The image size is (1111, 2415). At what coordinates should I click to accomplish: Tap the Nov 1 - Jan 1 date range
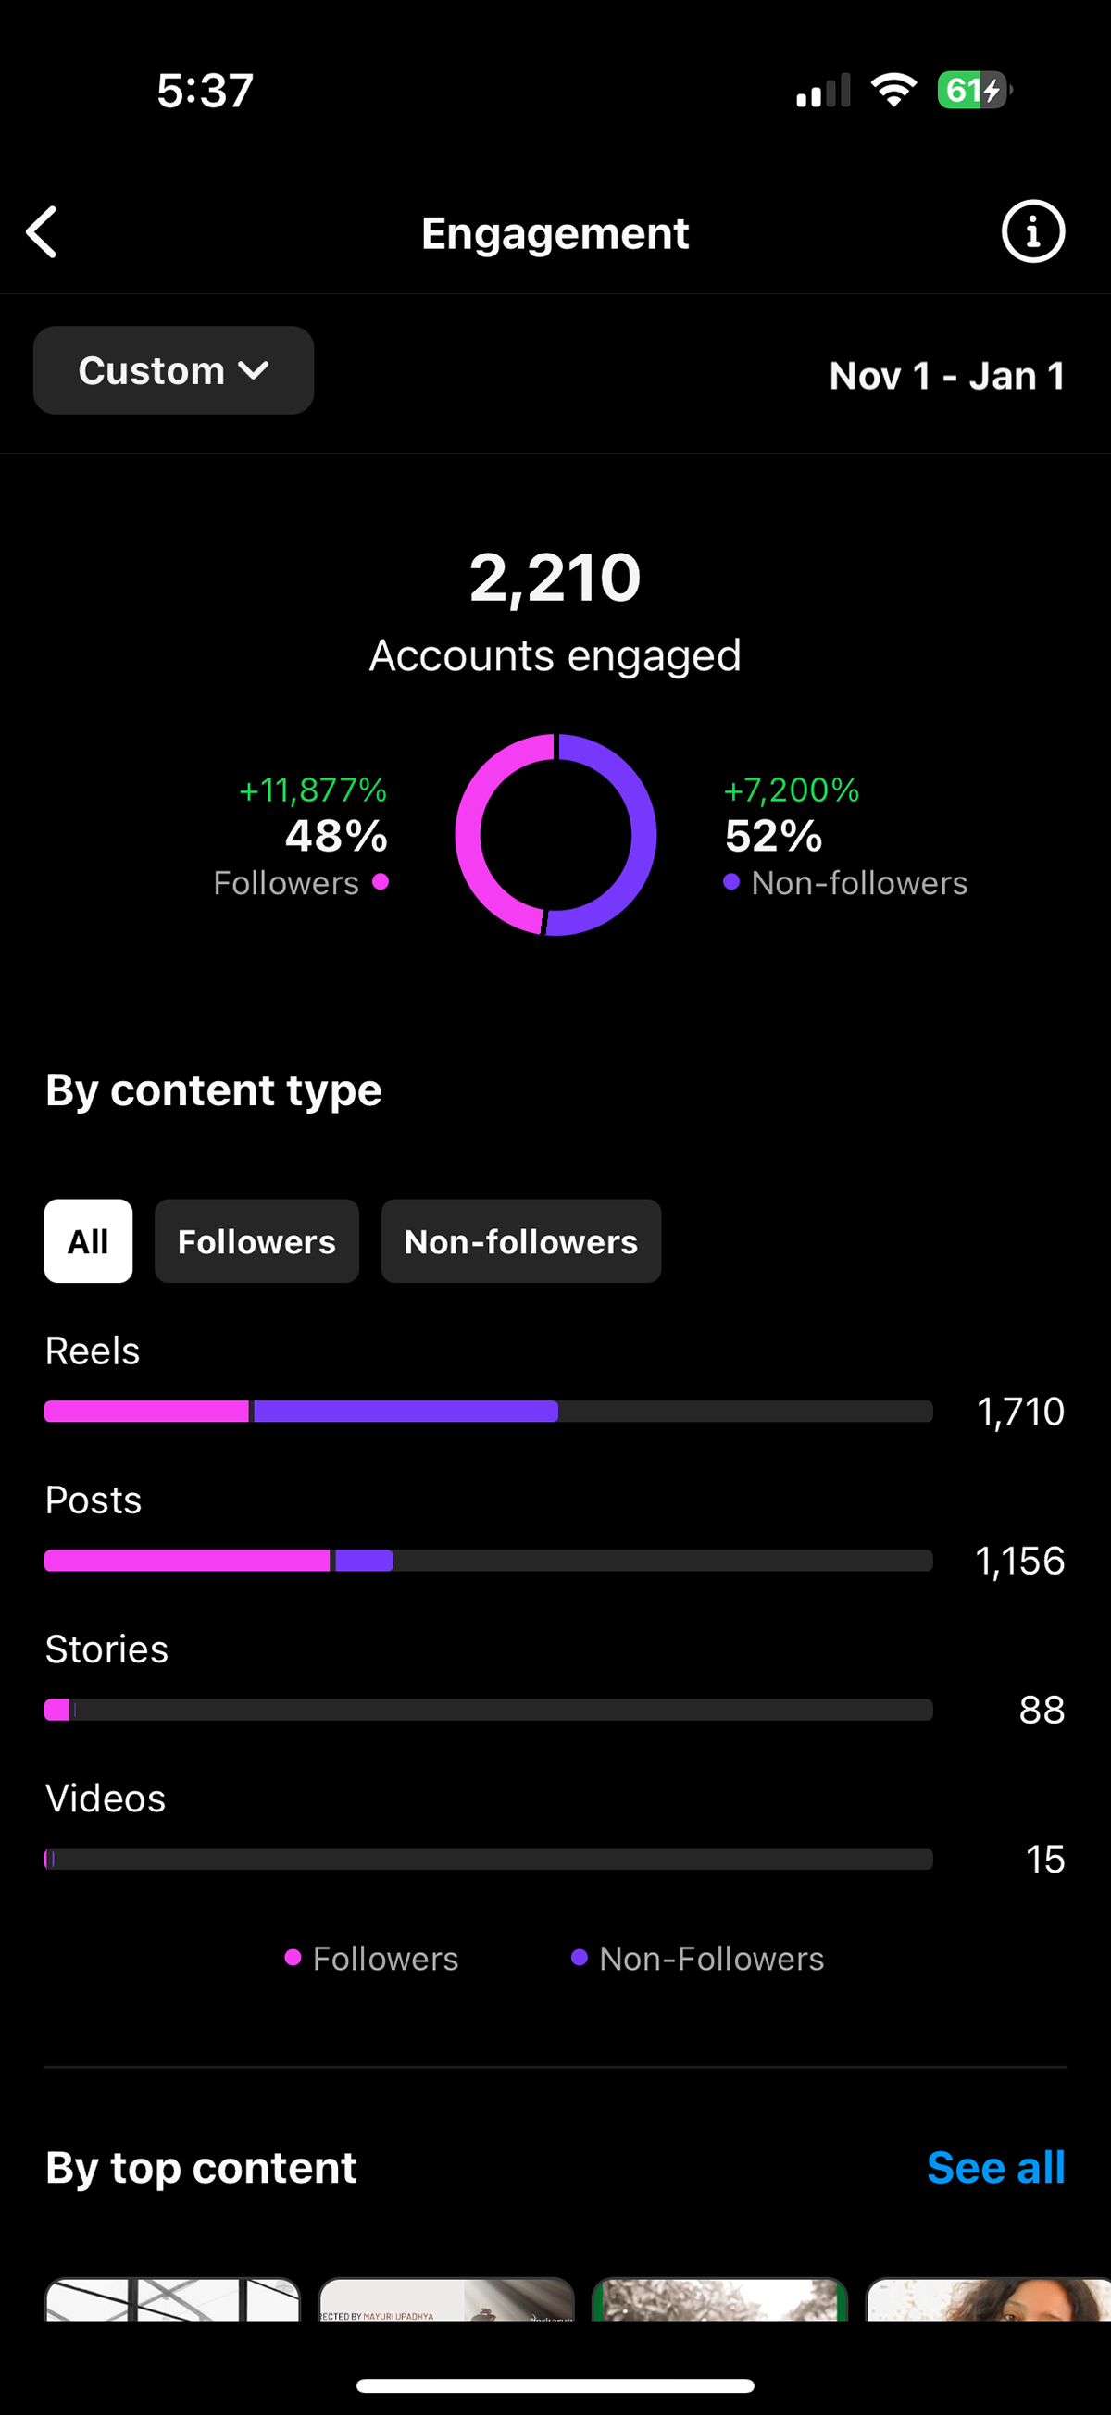947,376
